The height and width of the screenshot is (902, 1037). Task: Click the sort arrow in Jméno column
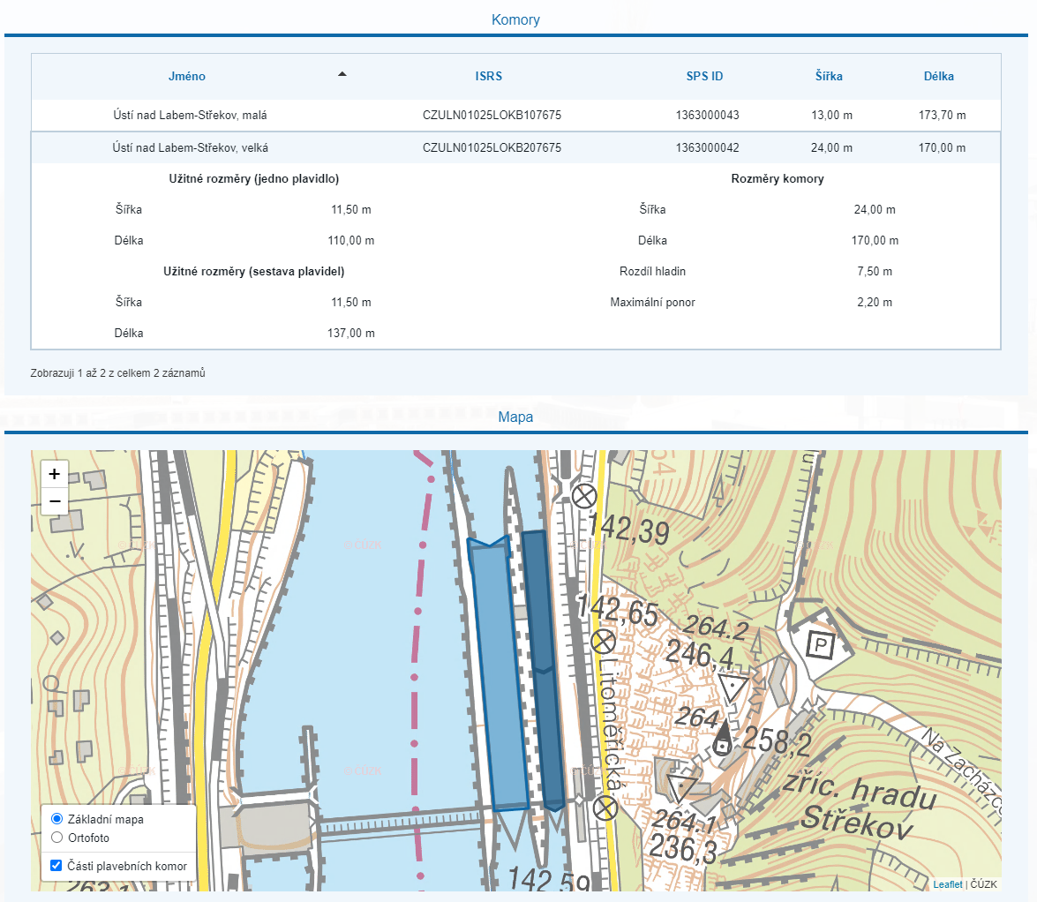point(342,75)
